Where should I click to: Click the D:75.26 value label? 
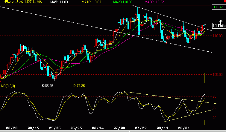click(x=79, y=86)
